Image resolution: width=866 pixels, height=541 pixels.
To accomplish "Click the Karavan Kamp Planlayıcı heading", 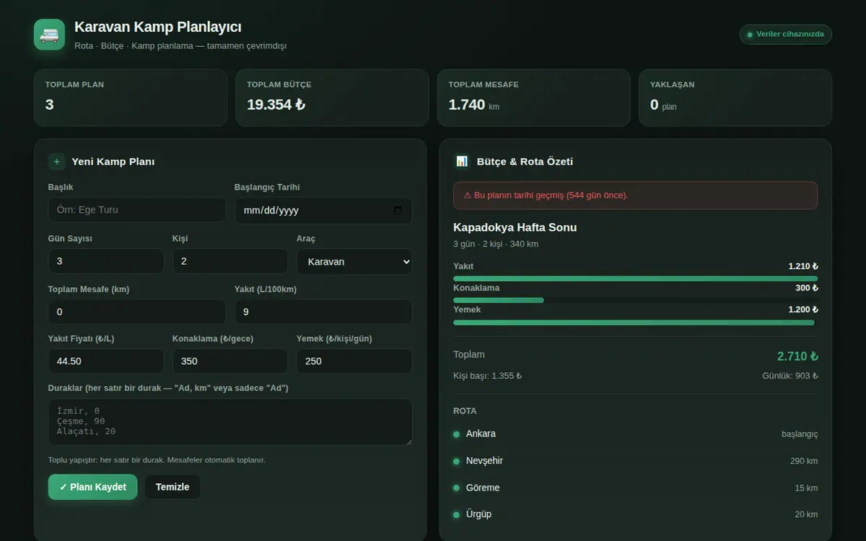I will [x=158, y=27].
